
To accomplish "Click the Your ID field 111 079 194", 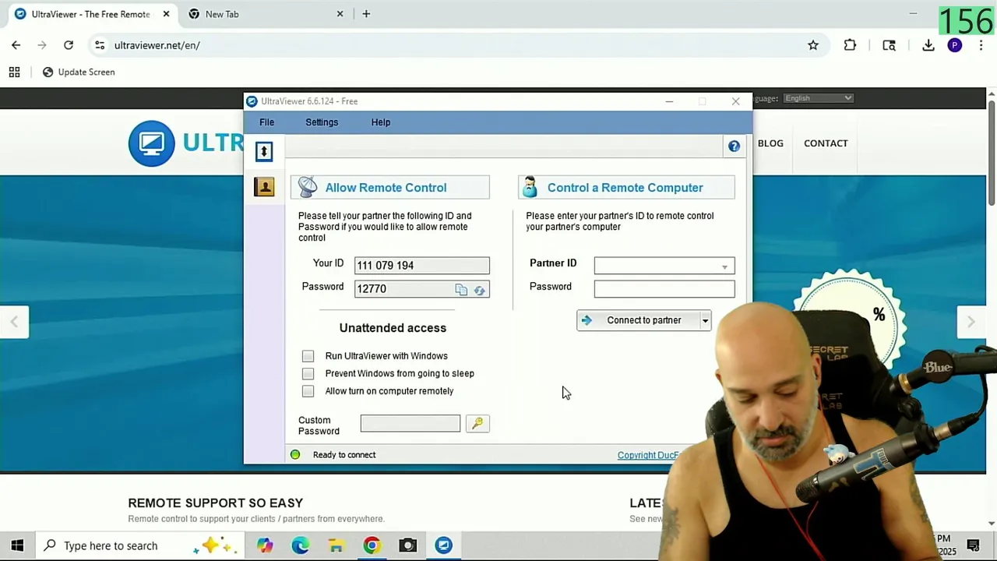I will tap(422, 266).
